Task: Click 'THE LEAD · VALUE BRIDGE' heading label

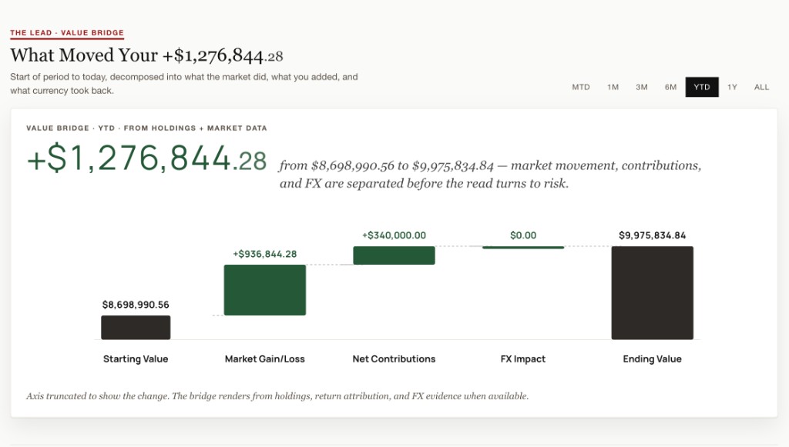Action: pos(67,32)
